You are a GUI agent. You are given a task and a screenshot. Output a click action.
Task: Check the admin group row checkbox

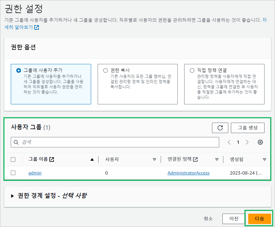[13, 173]
